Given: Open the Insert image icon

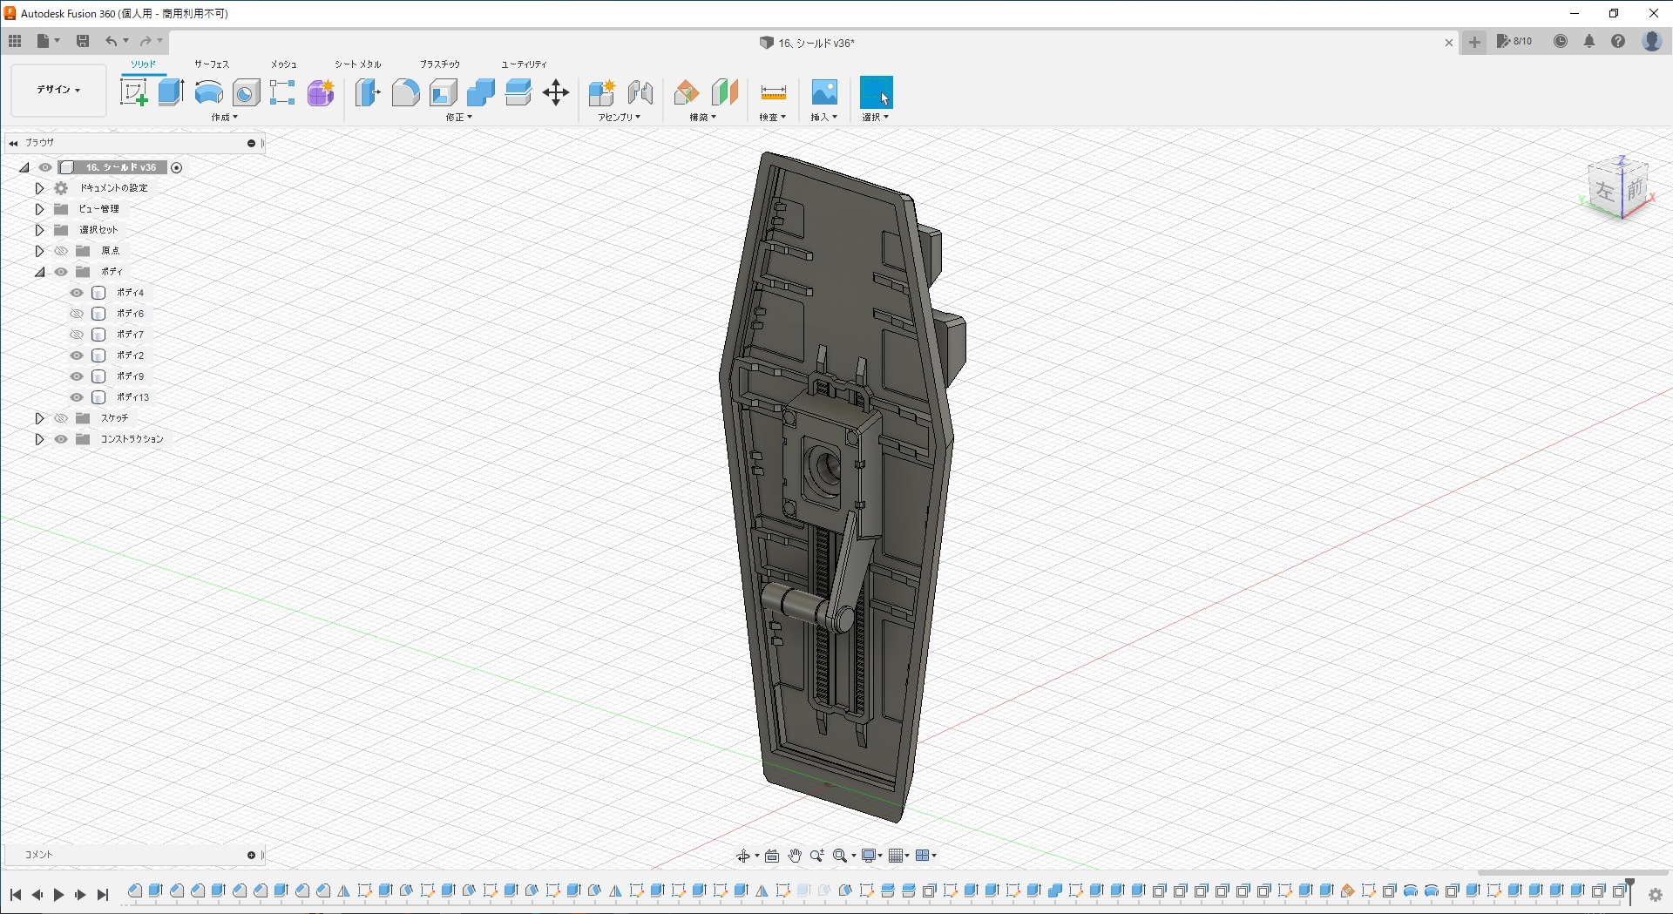Looking at the screenshot, I should point(823,92).
